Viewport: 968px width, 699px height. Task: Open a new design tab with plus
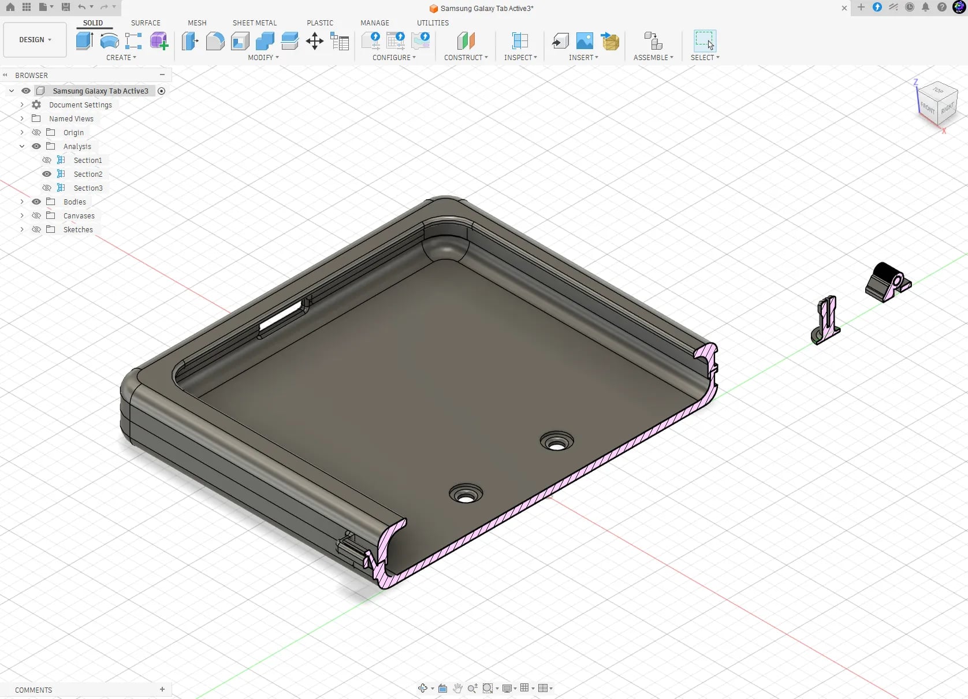pos(861,8)
